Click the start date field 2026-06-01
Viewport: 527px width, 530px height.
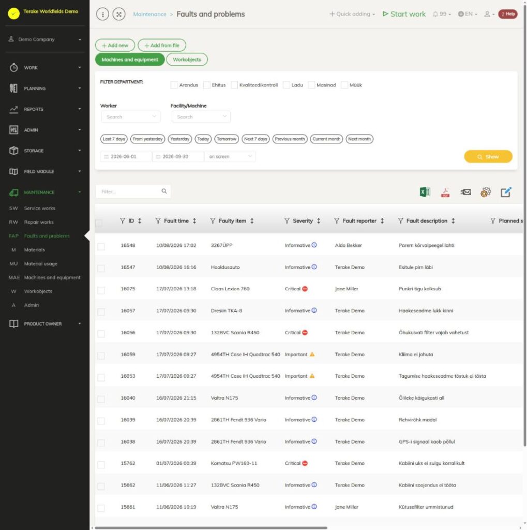(126, 156)
